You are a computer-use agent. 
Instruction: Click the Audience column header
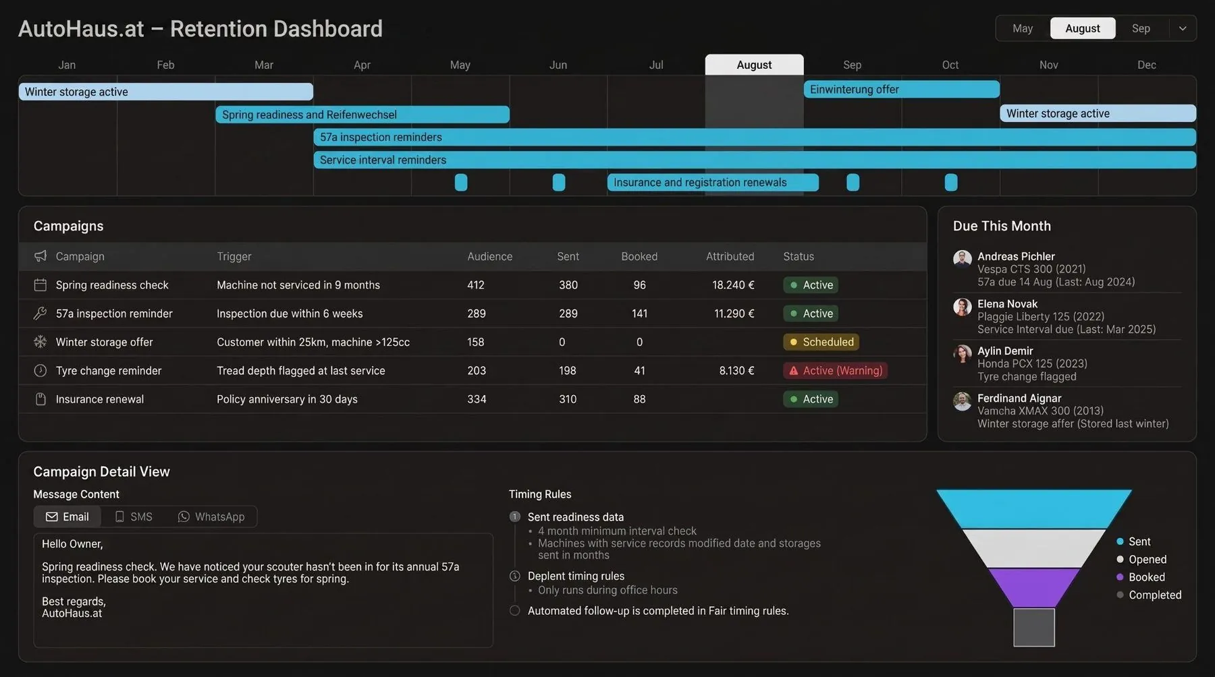point(489,256)
